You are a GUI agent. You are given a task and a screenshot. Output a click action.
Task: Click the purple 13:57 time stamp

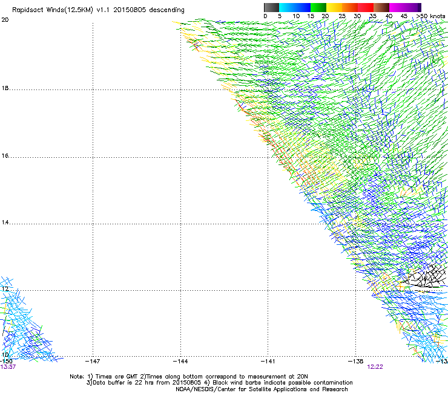pyautogui.click(x=8, y=367)
